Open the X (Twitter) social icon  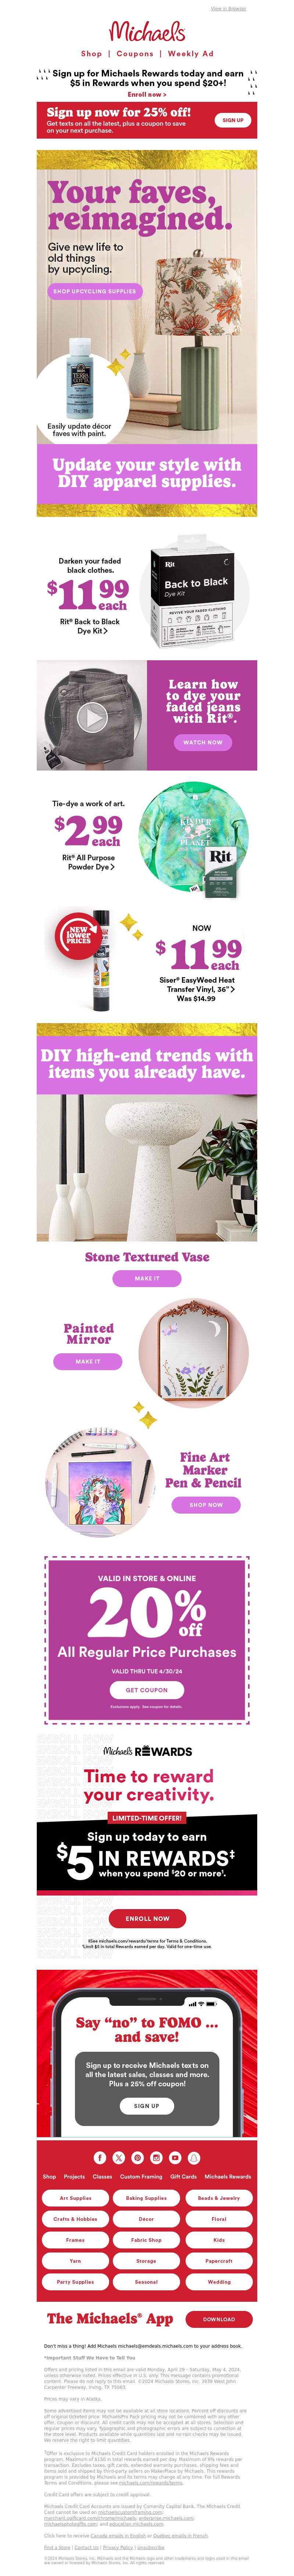pos(119,2157)
